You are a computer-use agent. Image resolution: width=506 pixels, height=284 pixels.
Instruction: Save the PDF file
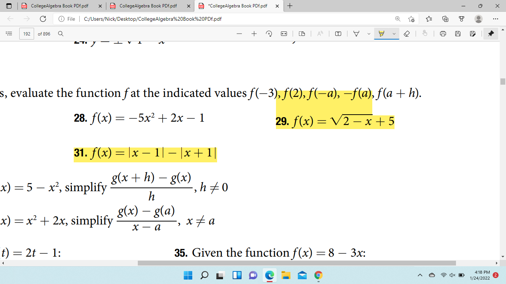[458, 33]
